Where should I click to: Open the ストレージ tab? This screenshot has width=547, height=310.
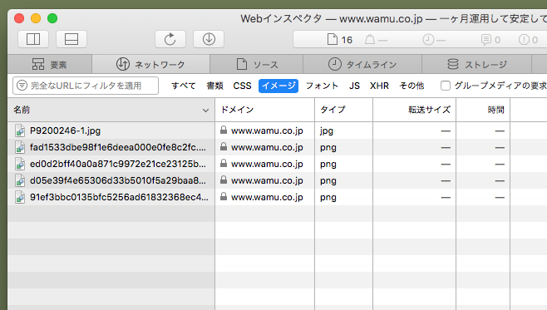point(477,64)
